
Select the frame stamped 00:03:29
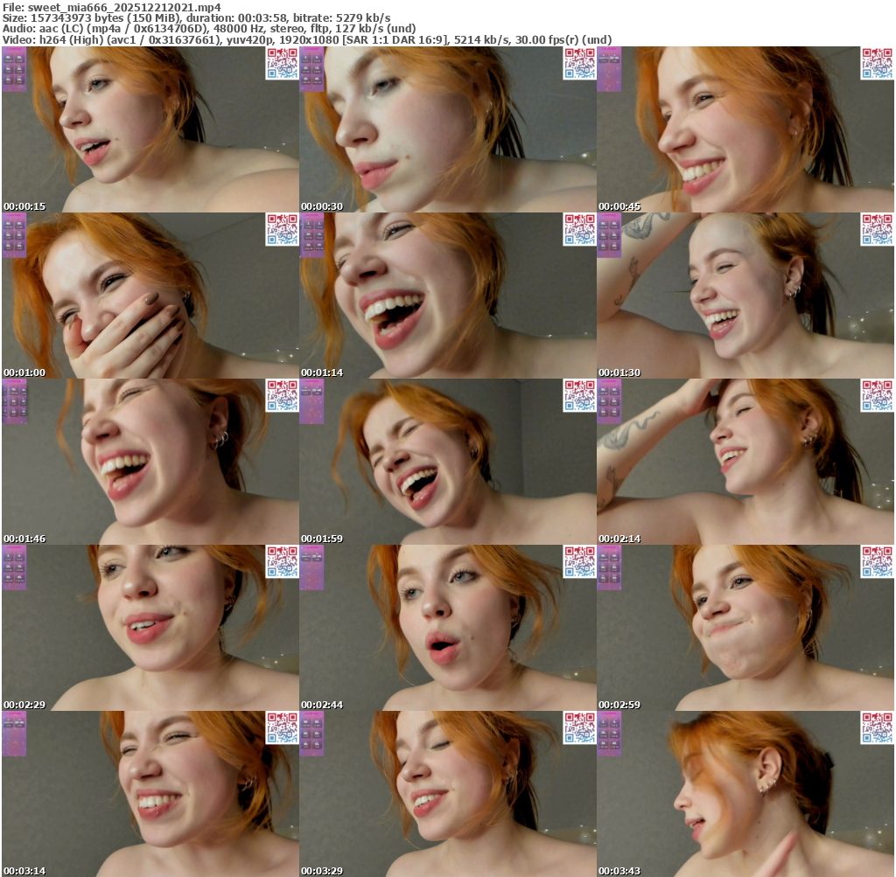[x=448, y=794]
